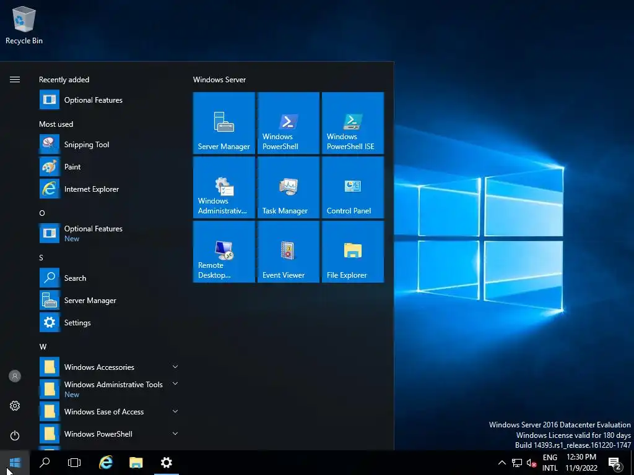Viewport: 634px width, 475px height.
Task: Open File Explorer from the taskbar
Action: pyautogui.click(x=136, y=463)
